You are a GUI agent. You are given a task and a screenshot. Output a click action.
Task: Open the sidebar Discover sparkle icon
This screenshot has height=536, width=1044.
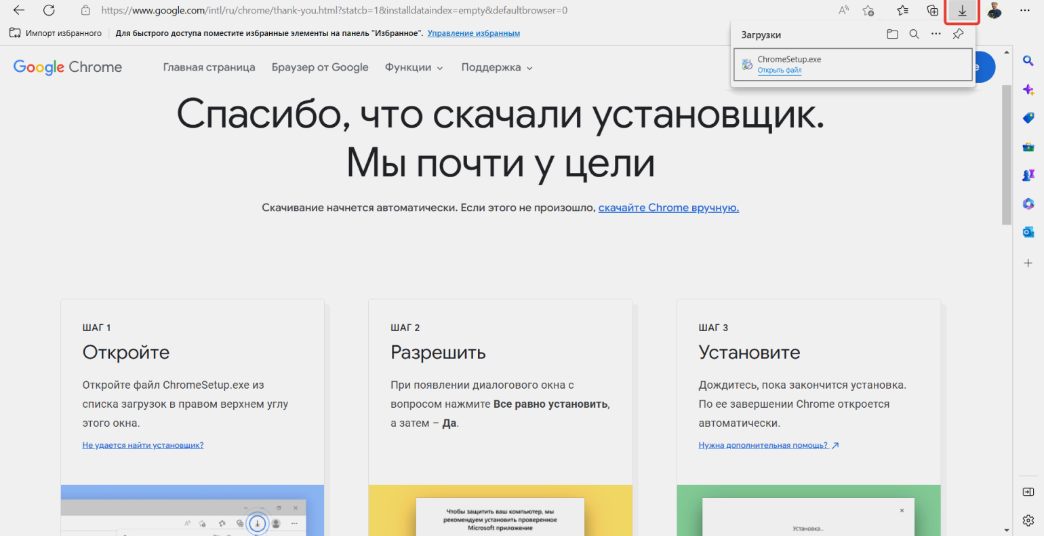[x=1028, y=90]
